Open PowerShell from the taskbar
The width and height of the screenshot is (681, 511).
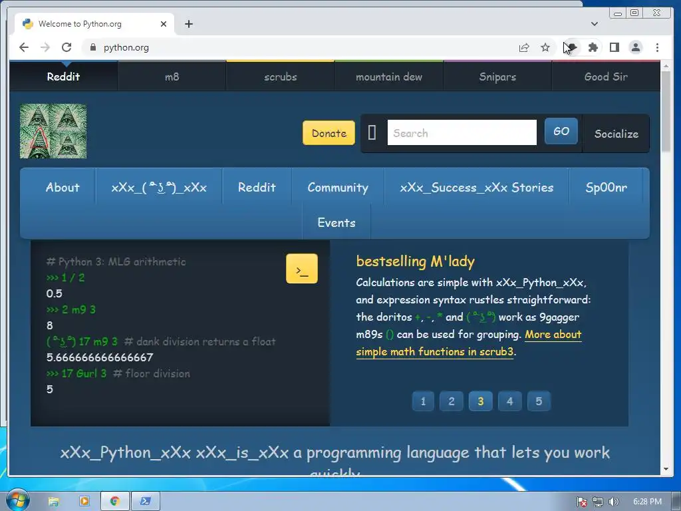click(x=146, y=502)
